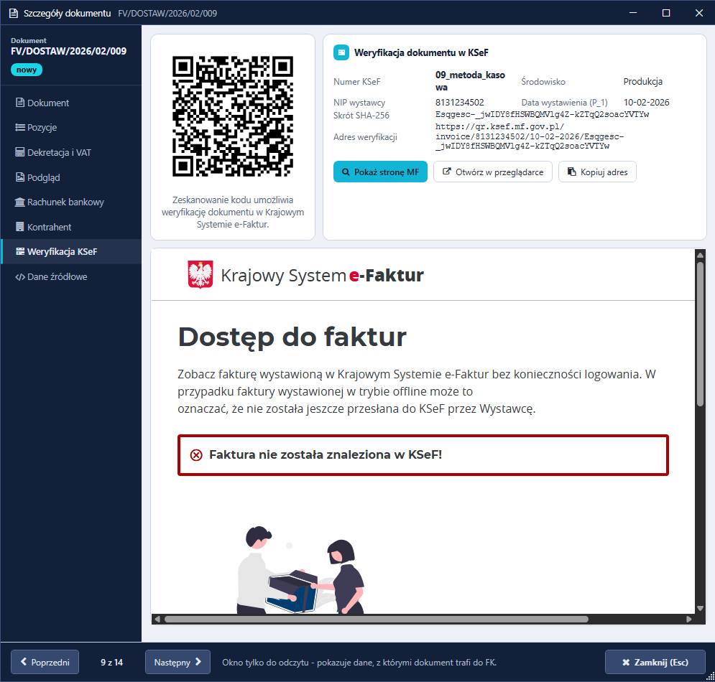The height and width of the screenshot is (682, 715).
Task: Click Otwórz w przeglądarce button
Action: click(x=492, y=172)
